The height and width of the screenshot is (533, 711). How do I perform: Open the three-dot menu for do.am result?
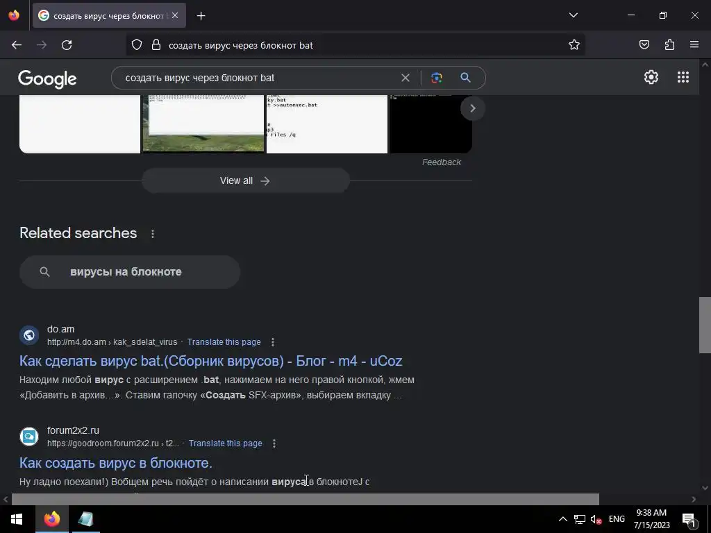pyautogui.click(x=272, y=342)
